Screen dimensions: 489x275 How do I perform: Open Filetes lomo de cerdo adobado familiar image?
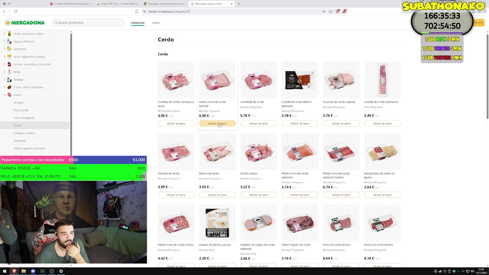pyautogui.click(x=341, y=152)
